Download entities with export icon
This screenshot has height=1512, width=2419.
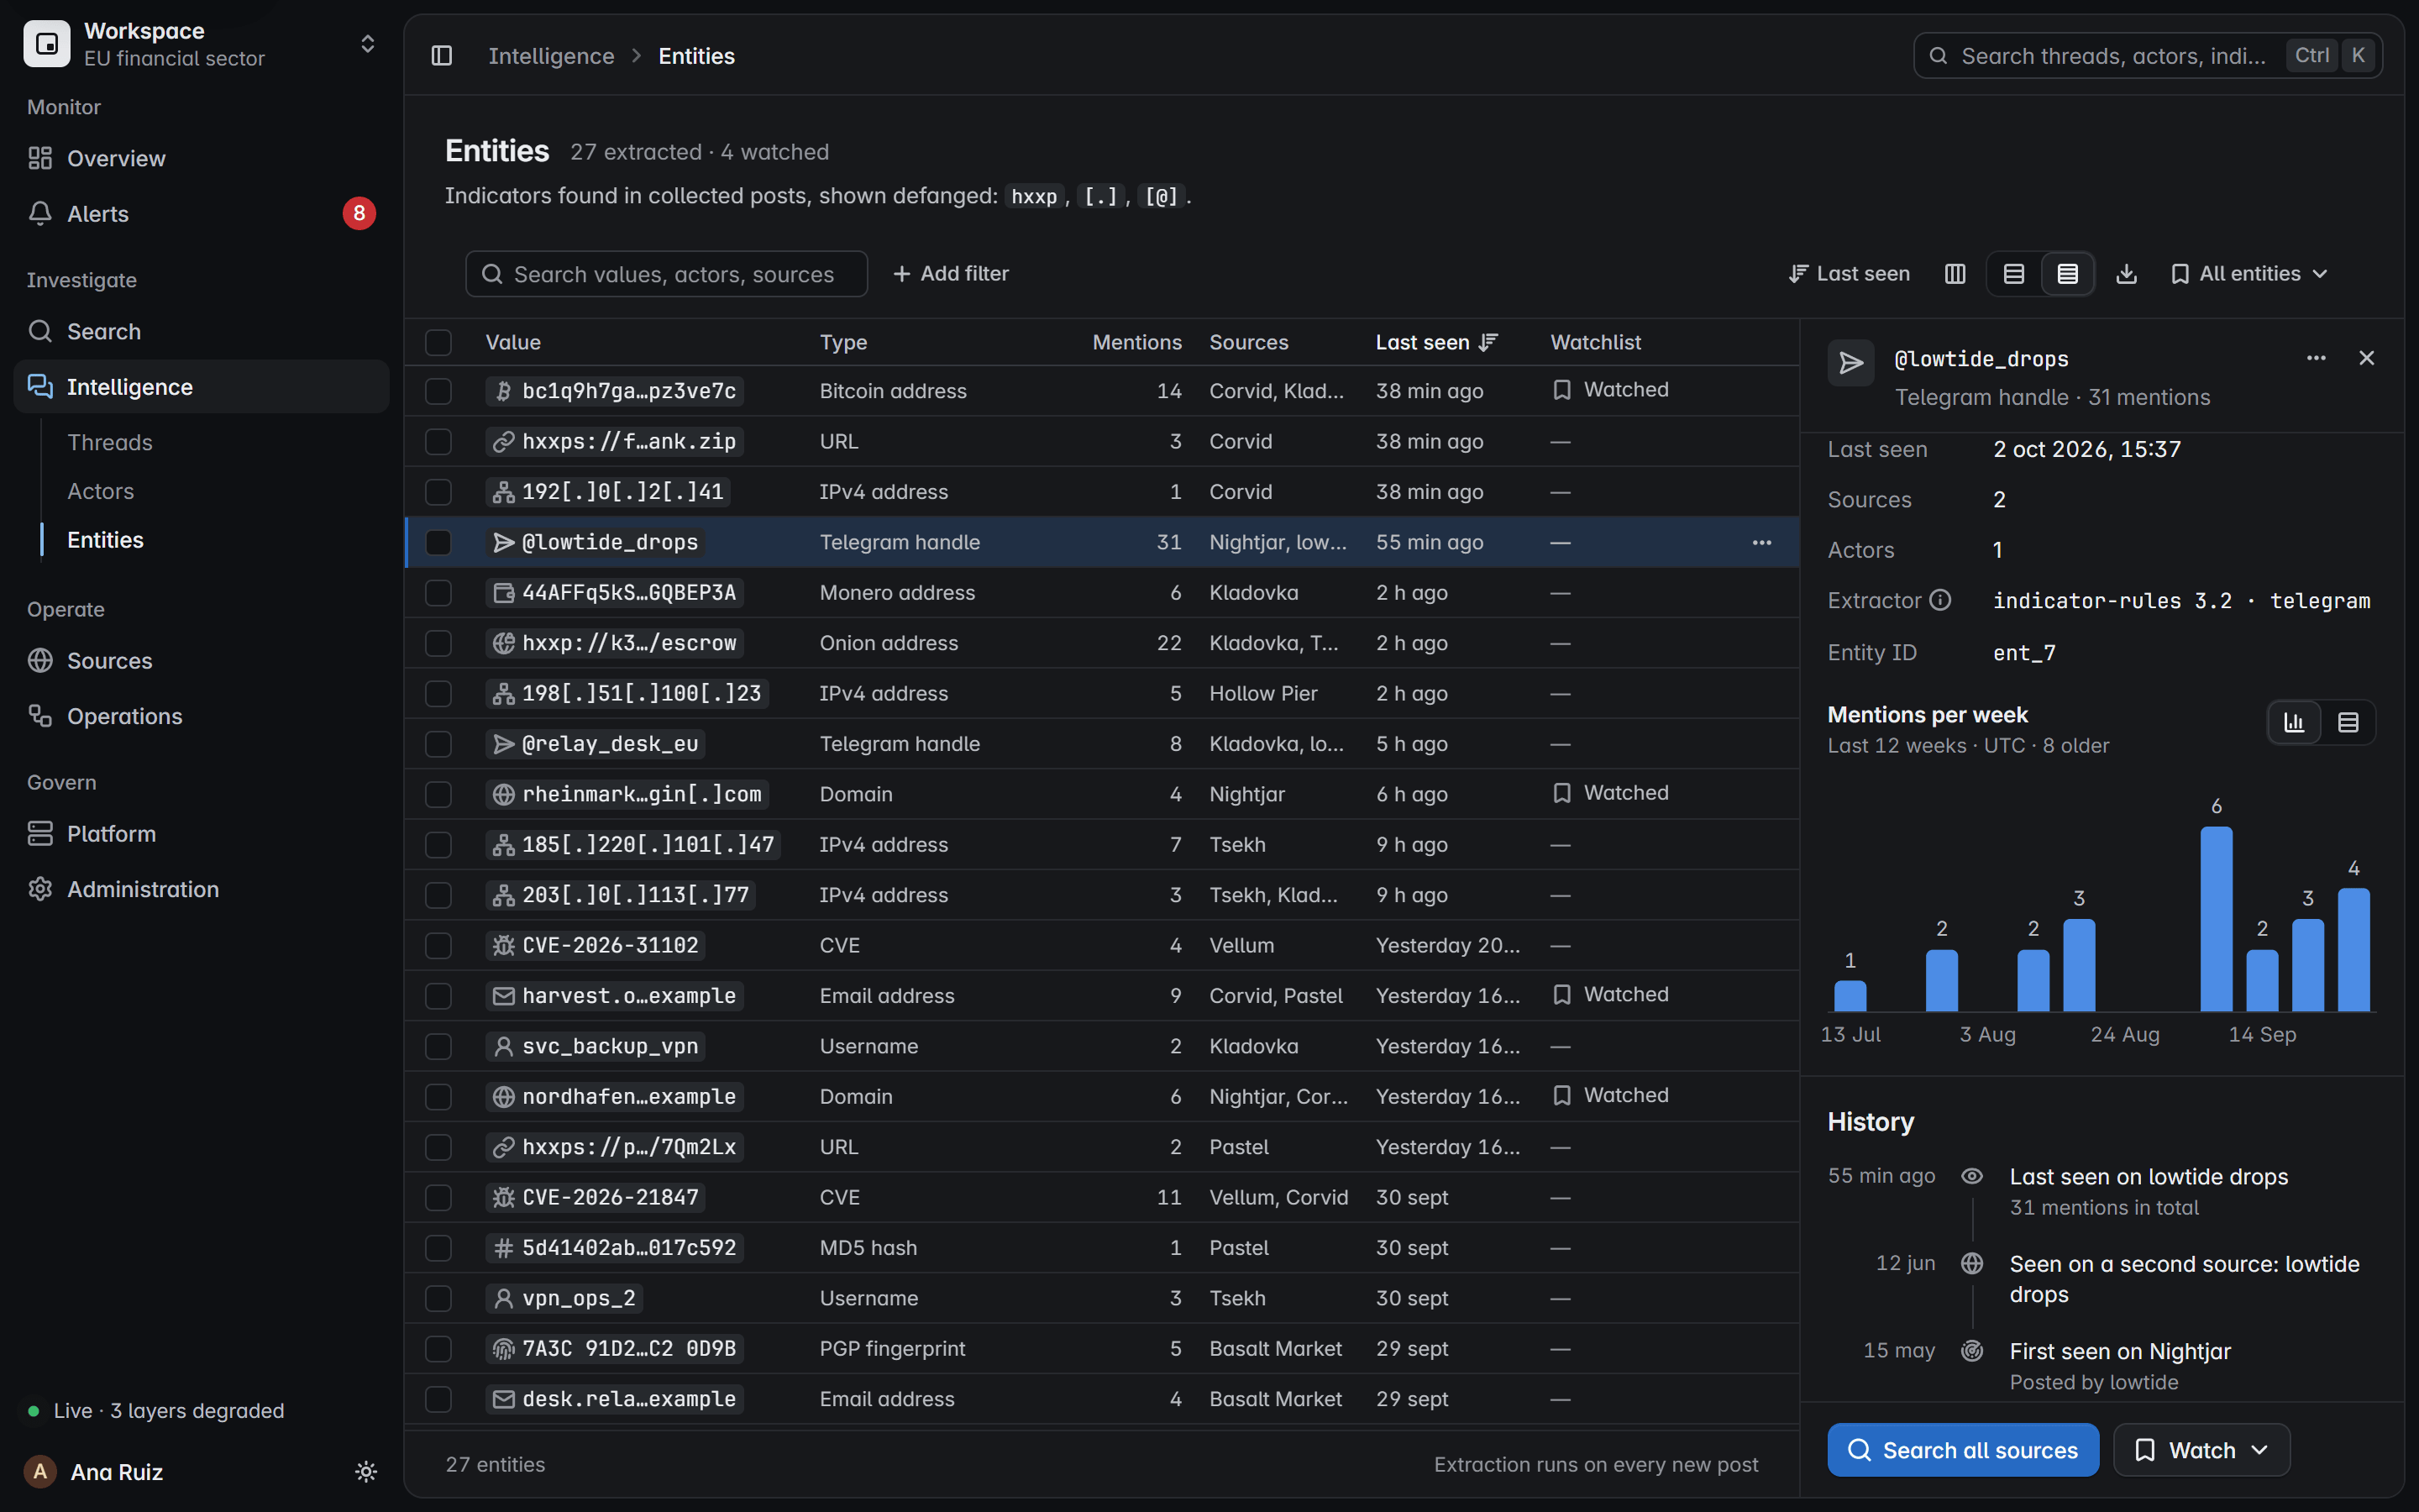click(x=2126, y=274)
